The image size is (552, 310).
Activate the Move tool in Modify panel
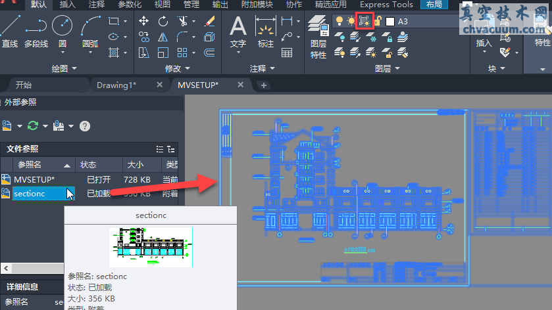143,21
